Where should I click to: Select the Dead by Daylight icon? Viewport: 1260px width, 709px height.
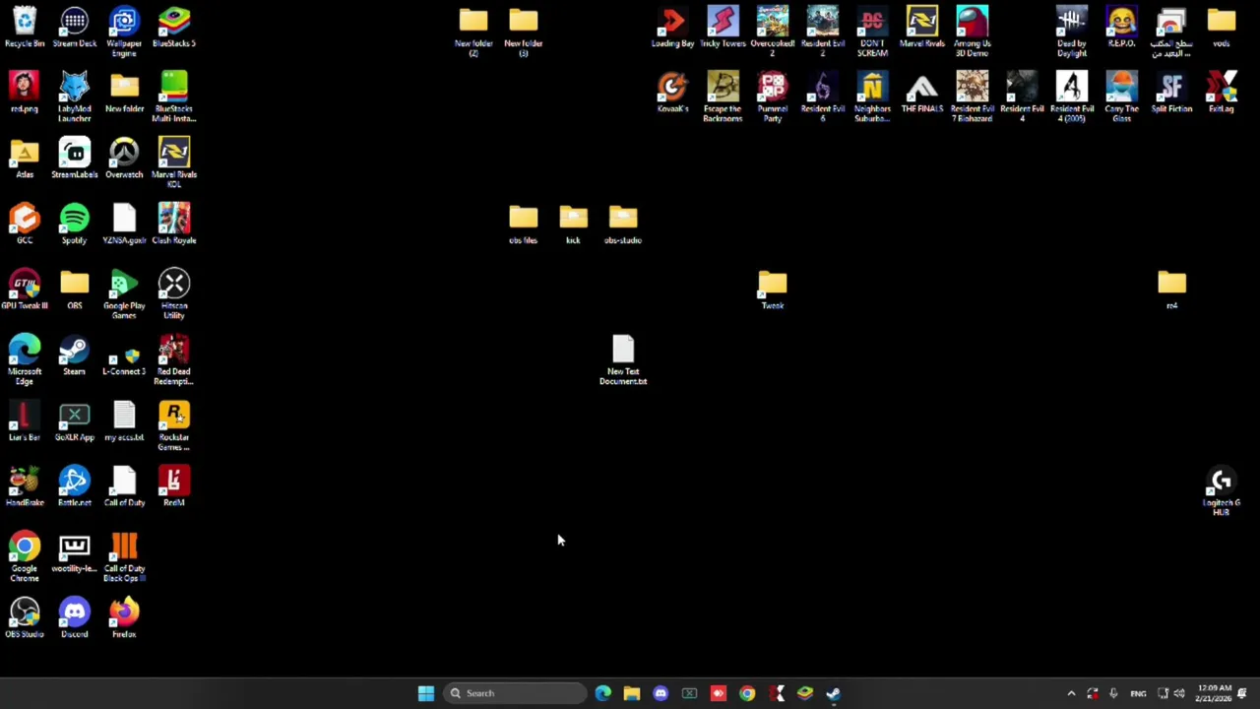[x=1072, y=31]
